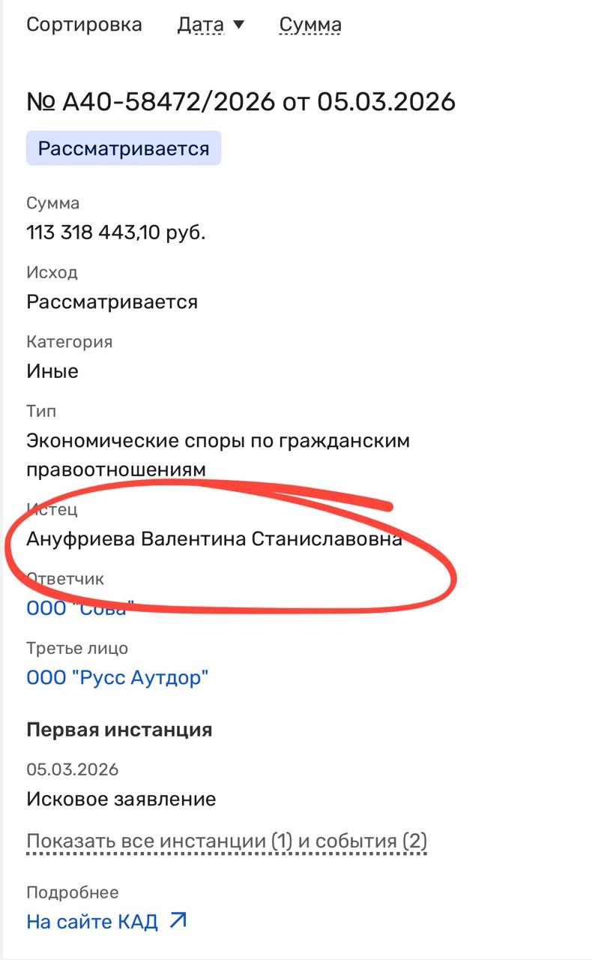Open third party ООО "Русс Аутдор"

pyautogui.click(x=117, y=678)
